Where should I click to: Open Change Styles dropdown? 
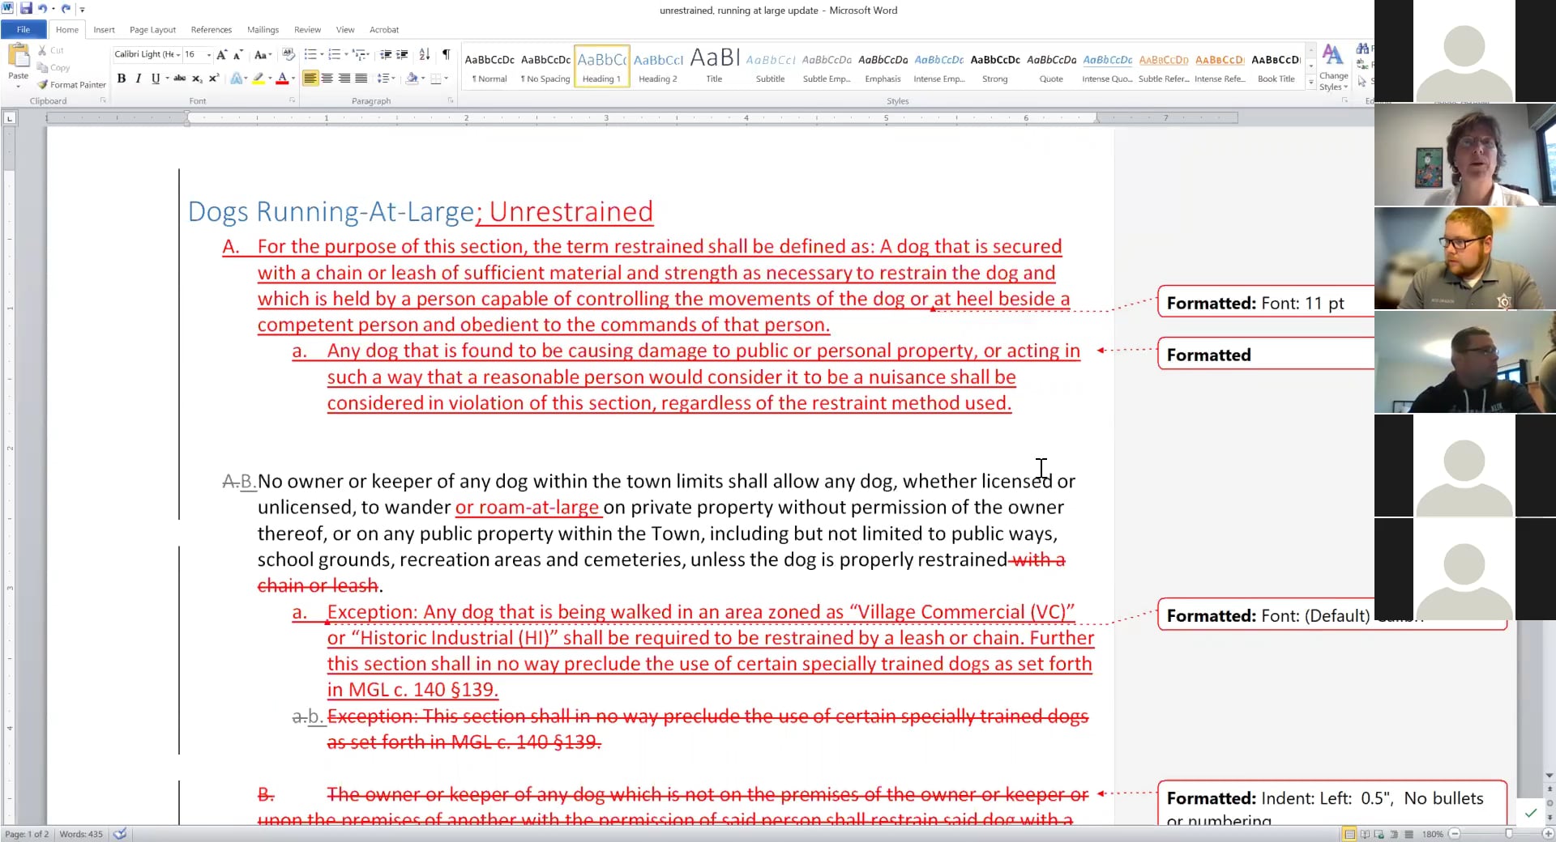1333,67
